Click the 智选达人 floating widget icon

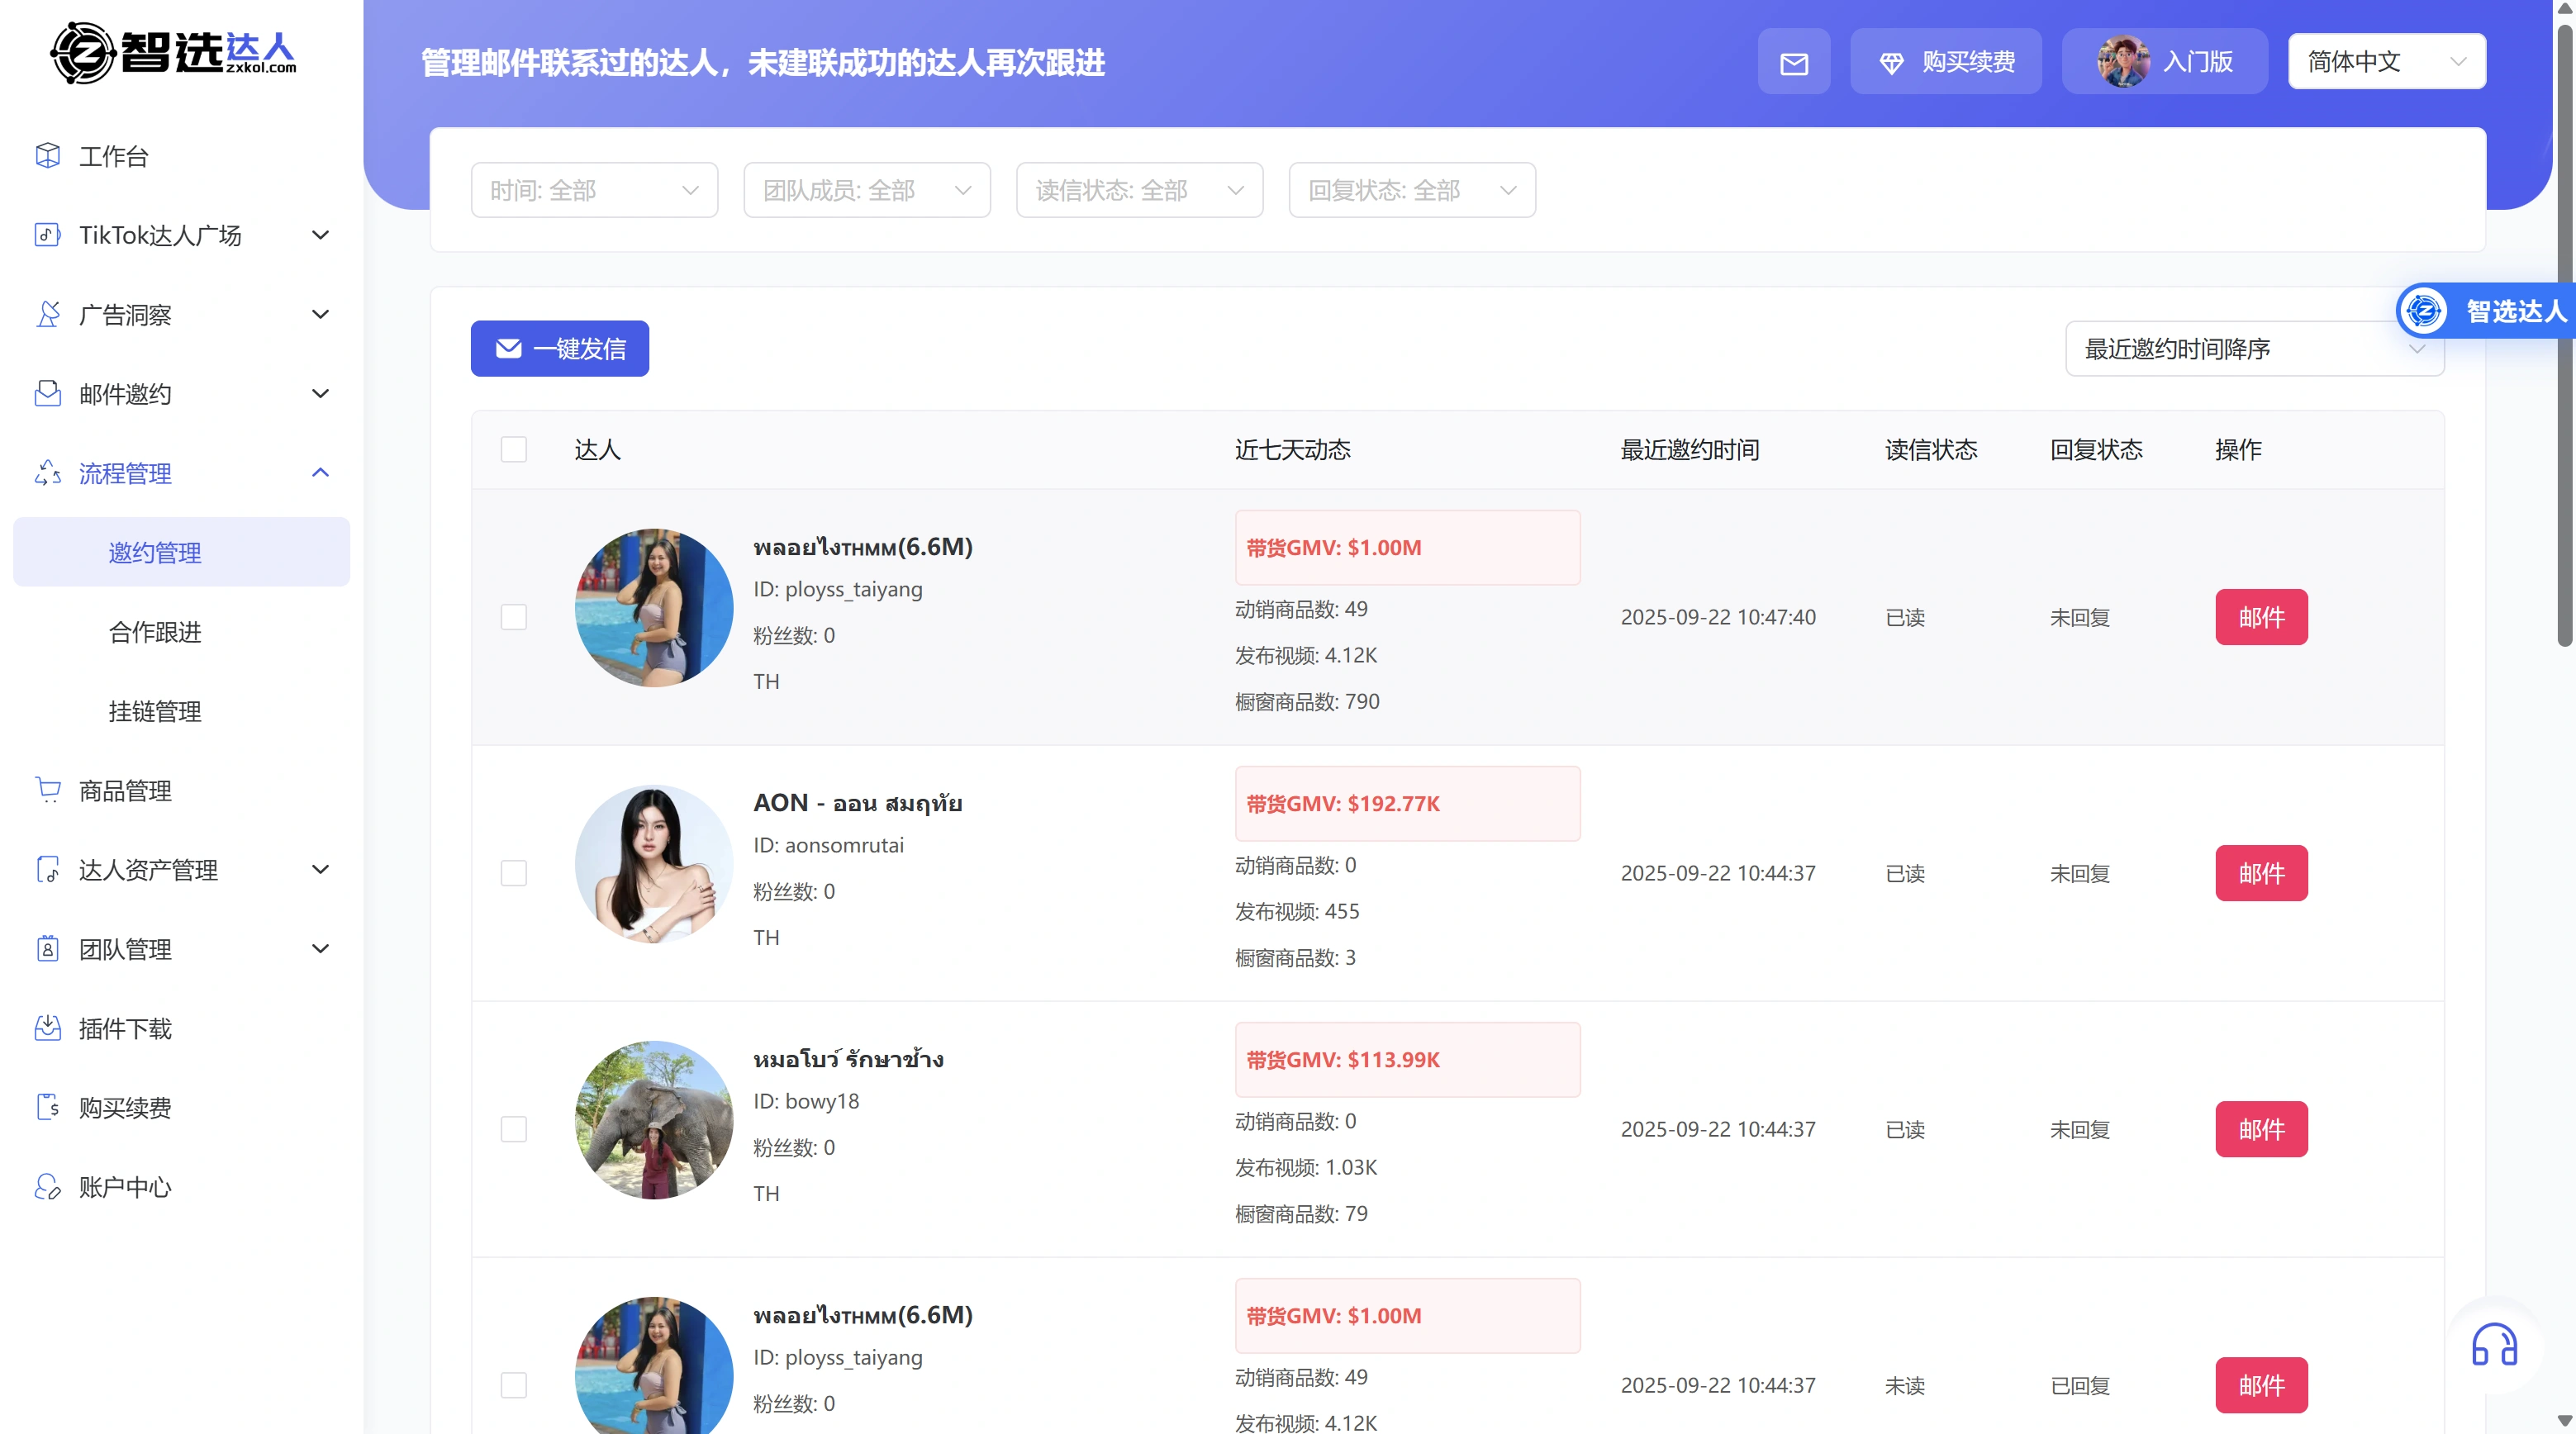point(2424,311)
